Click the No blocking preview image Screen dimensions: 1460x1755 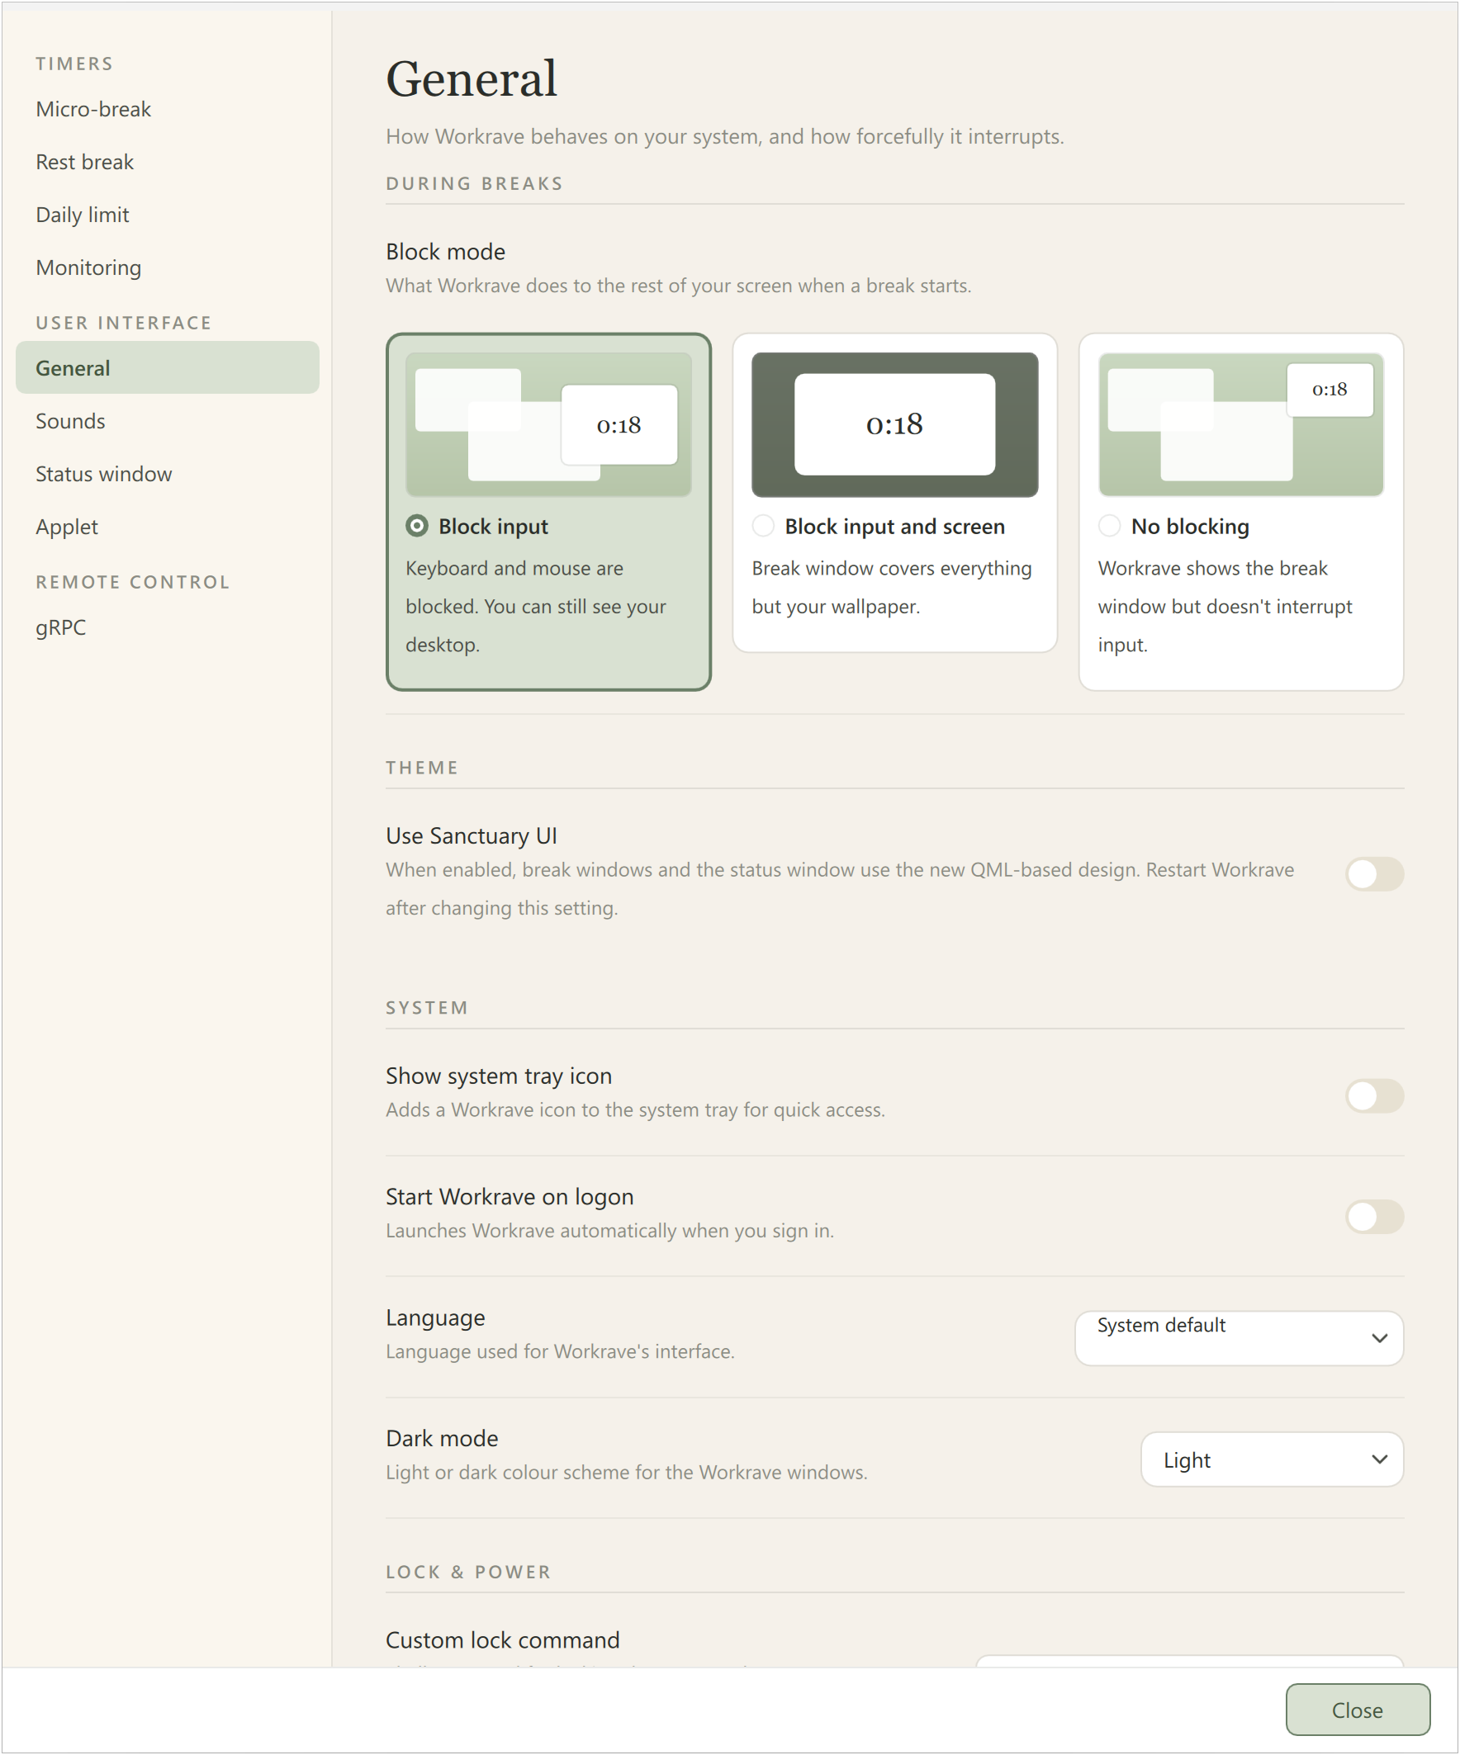pos(1241,424)
